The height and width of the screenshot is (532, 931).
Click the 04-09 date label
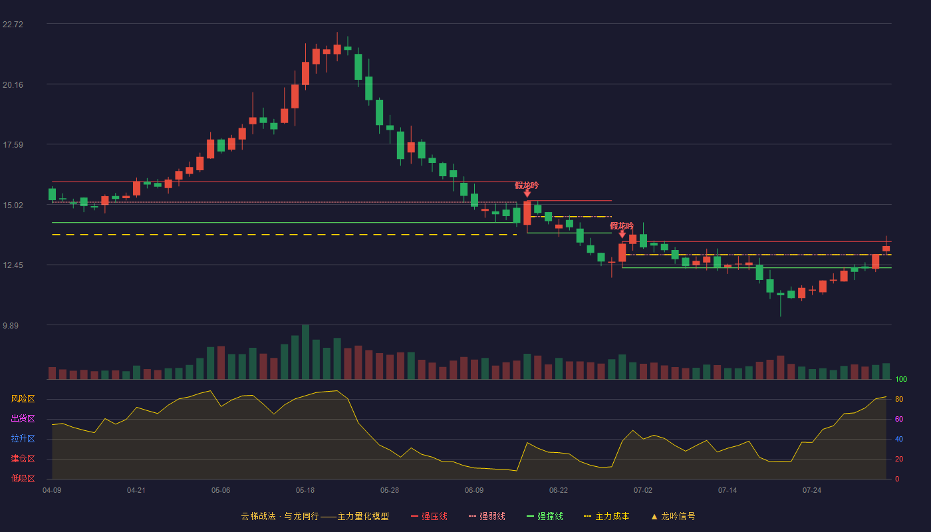pos(52,490)
